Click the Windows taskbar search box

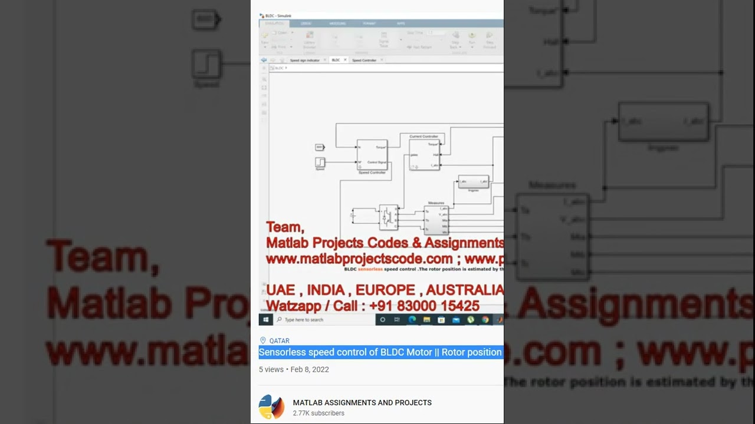pos(325,320)
